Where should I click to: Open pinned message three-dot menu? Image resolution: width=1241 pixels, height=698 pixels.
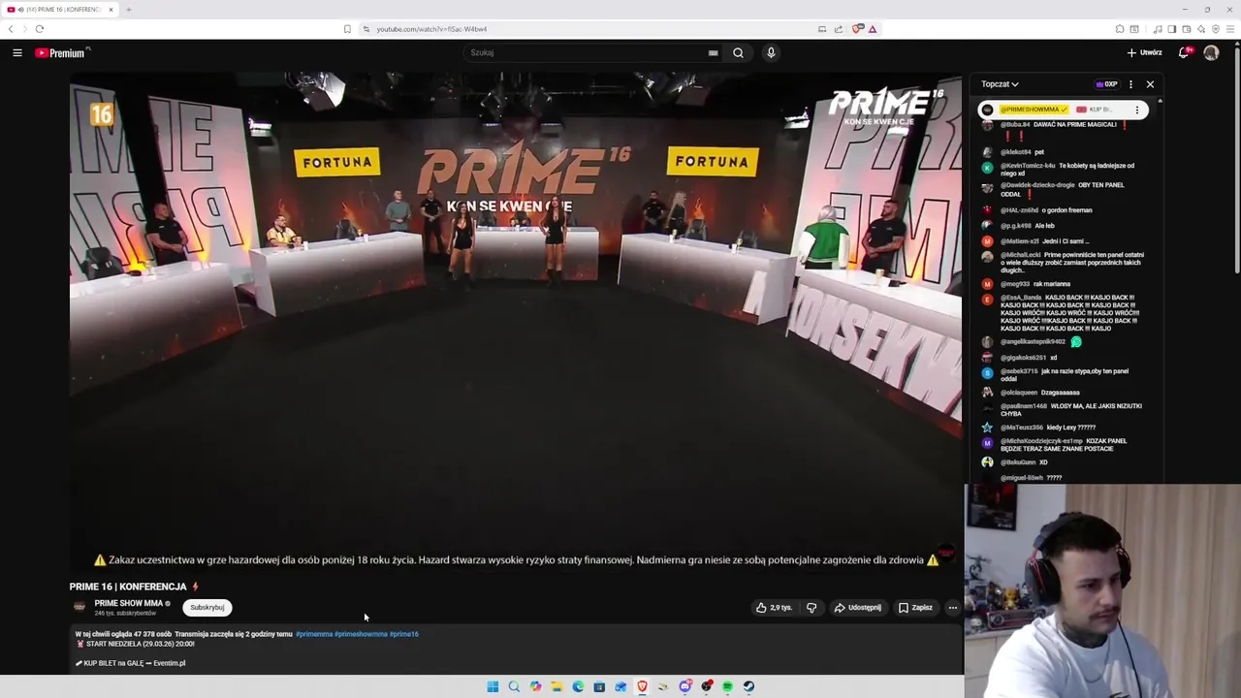(1137, 110)
